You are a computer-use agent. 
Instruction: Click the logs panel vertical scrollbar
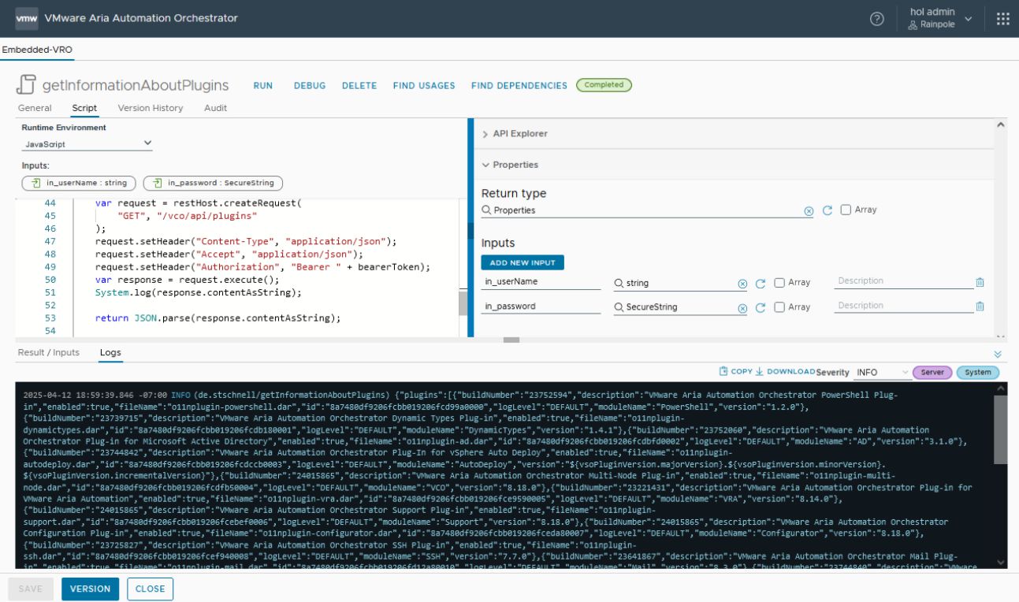point(1001,429)
